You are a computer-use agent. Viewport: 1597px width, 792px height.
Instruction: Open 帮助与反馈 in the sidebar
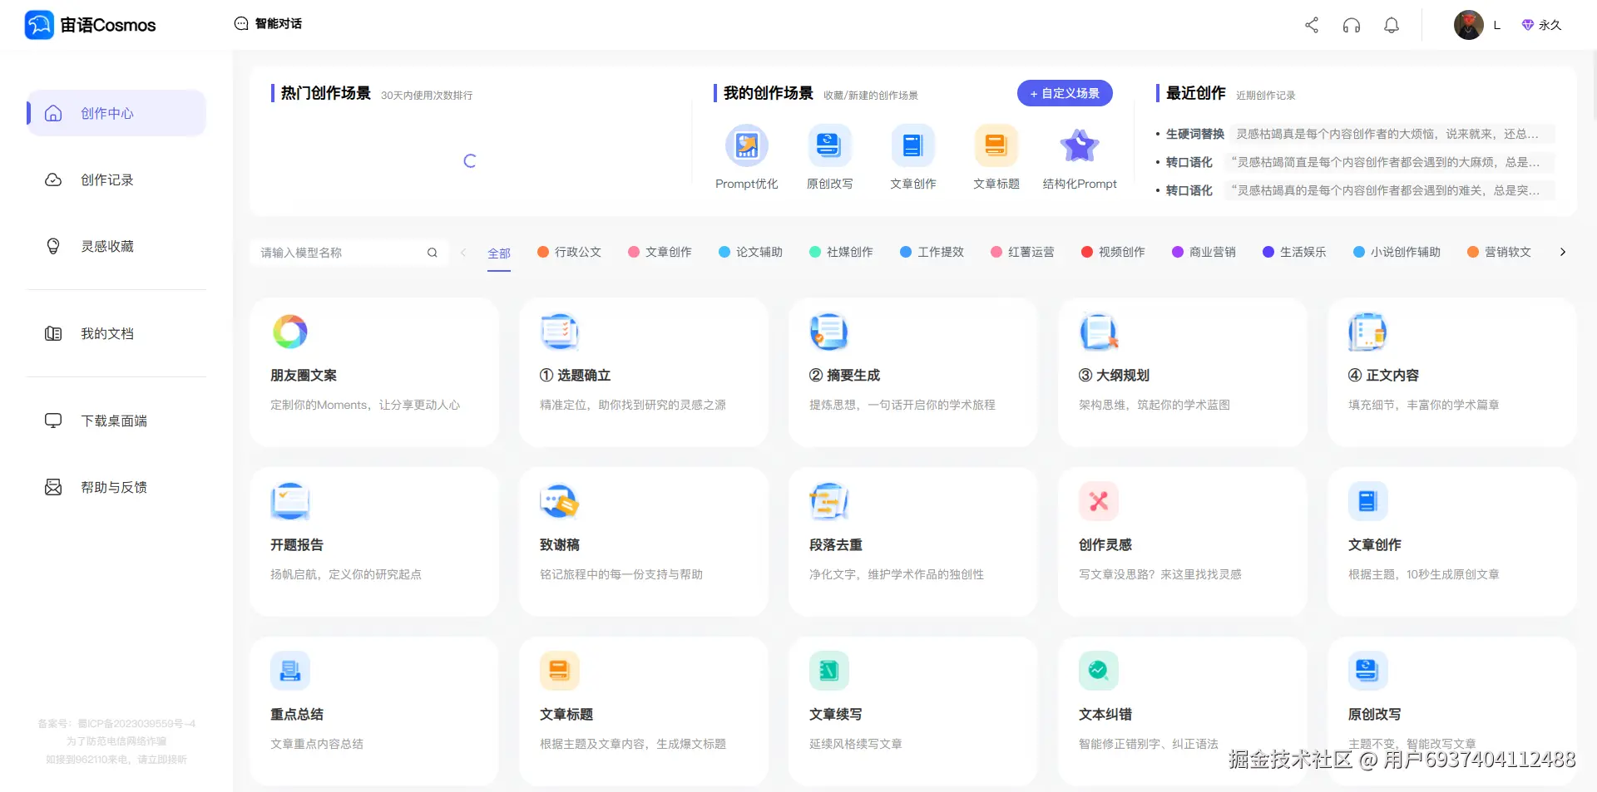116,487
